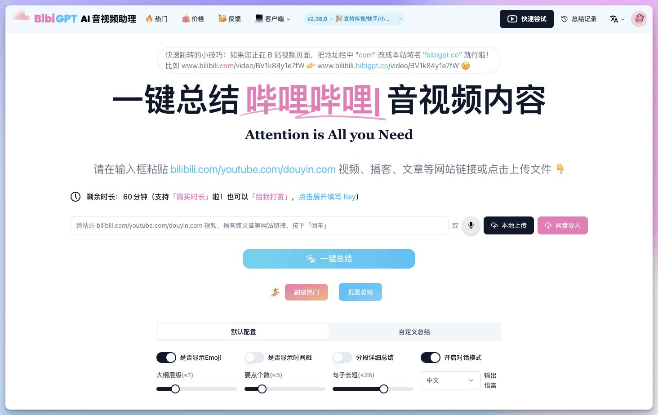The width and height of the screenshot is (658, 415).
Task: Click the BibiGPT cloud logo
Action: (21, 16)
